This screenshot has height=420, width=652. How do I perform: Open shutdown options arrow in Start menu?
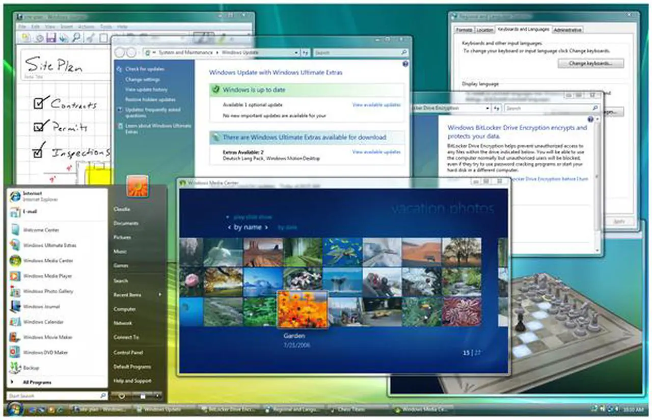coord(158,396)
